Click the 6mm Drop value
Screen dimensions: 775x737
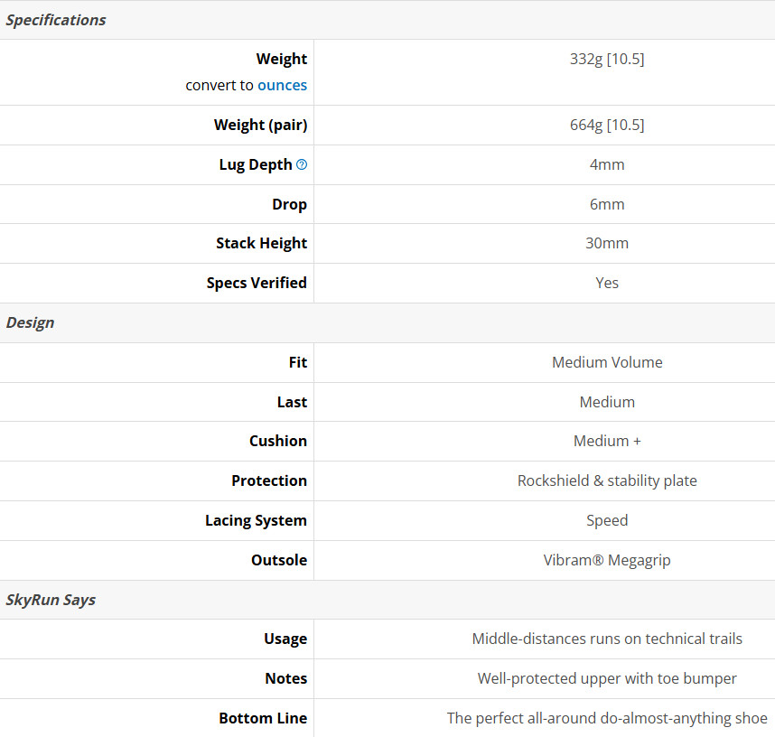point(607,204)
